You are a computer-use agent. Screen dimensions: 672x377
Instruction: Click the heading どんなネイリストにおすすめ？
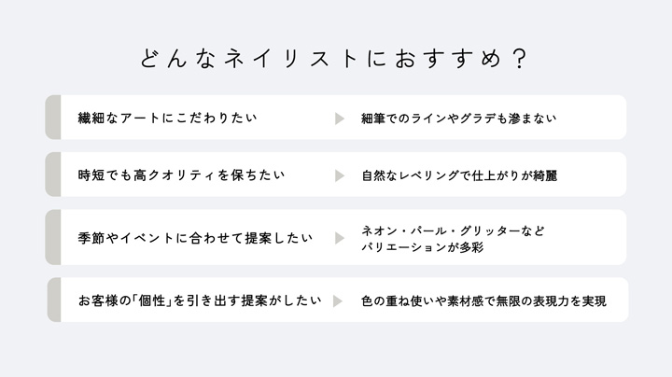[x=335, y=58]
